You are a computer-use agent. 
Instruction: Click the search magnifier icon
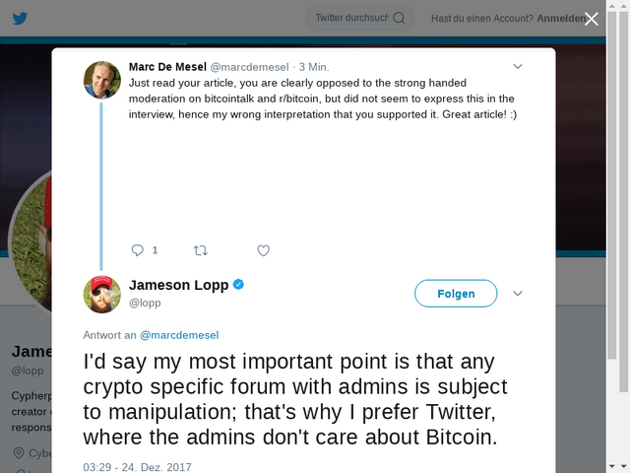point(399,18)
